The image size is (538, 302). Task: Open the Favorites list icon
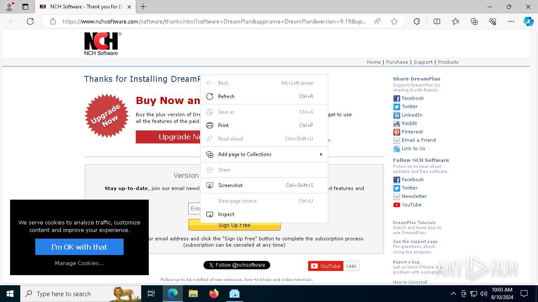click(x=456, y=21)
